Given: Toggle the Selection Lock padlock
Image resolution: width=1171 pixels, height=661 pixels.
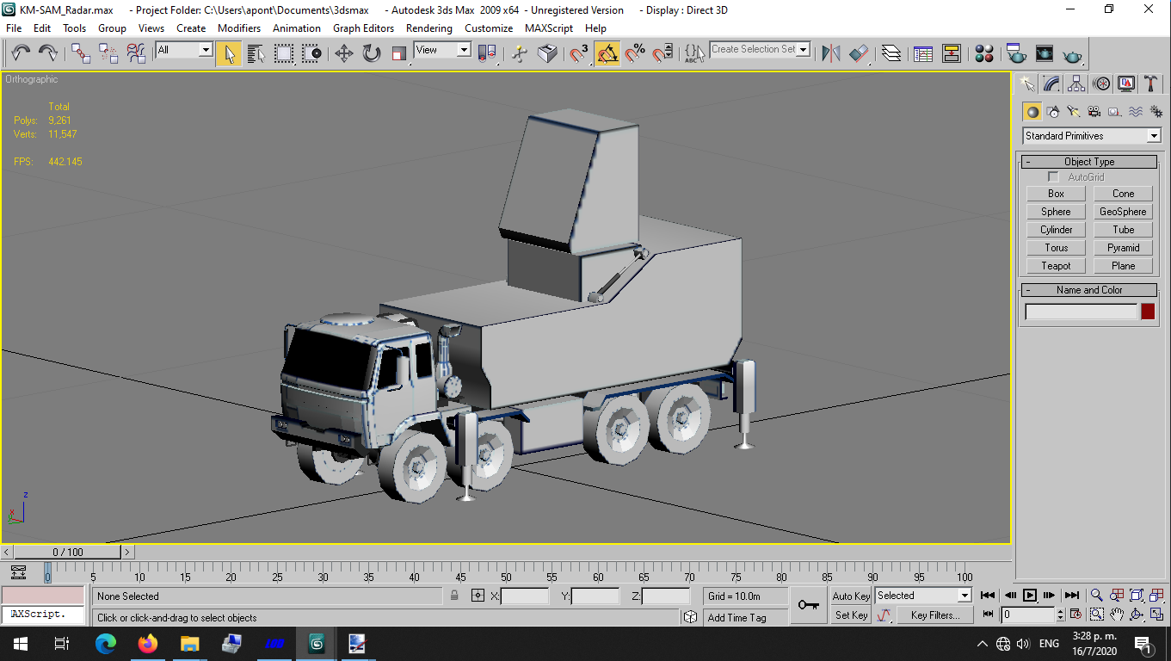Looking at the screenshot, I should 454,596.
